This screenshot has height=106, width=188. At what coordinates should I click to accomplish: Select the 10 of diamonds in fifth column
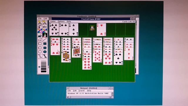pos(97,56)
